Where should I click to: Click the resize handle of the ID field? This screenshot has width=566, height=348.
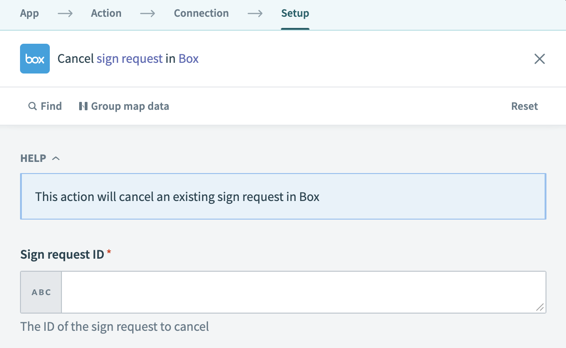pos(540,307)
